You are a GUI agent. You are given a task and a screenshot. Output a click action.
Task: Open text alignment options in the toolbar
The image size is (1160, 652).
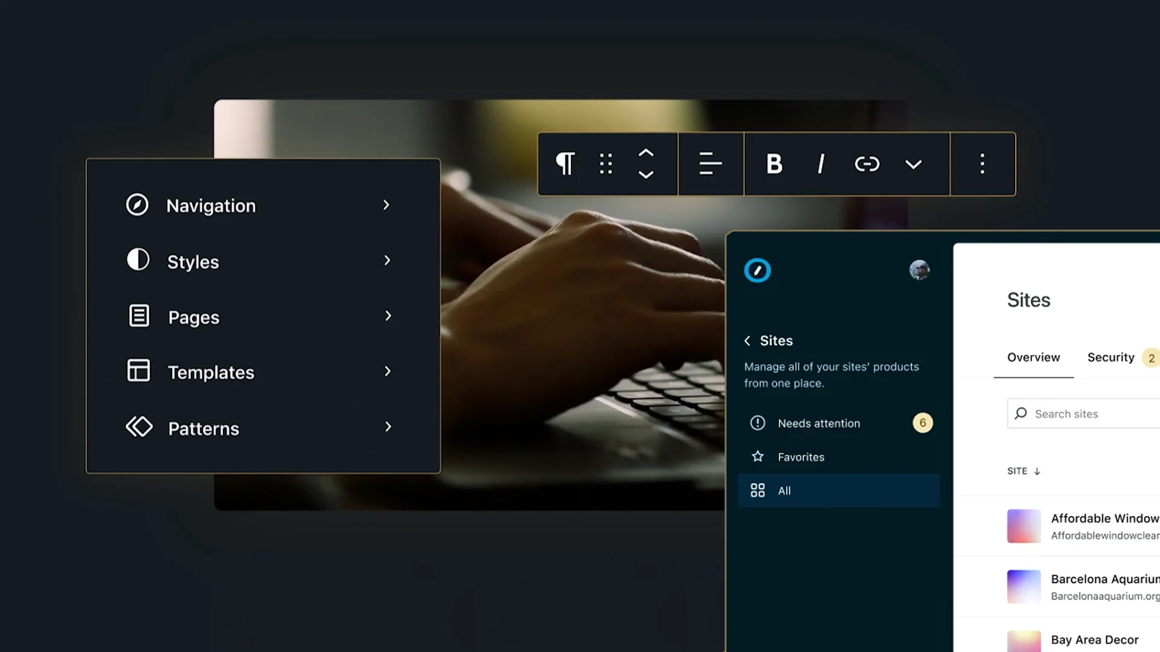pyautogui.click(x=710, y=164)
